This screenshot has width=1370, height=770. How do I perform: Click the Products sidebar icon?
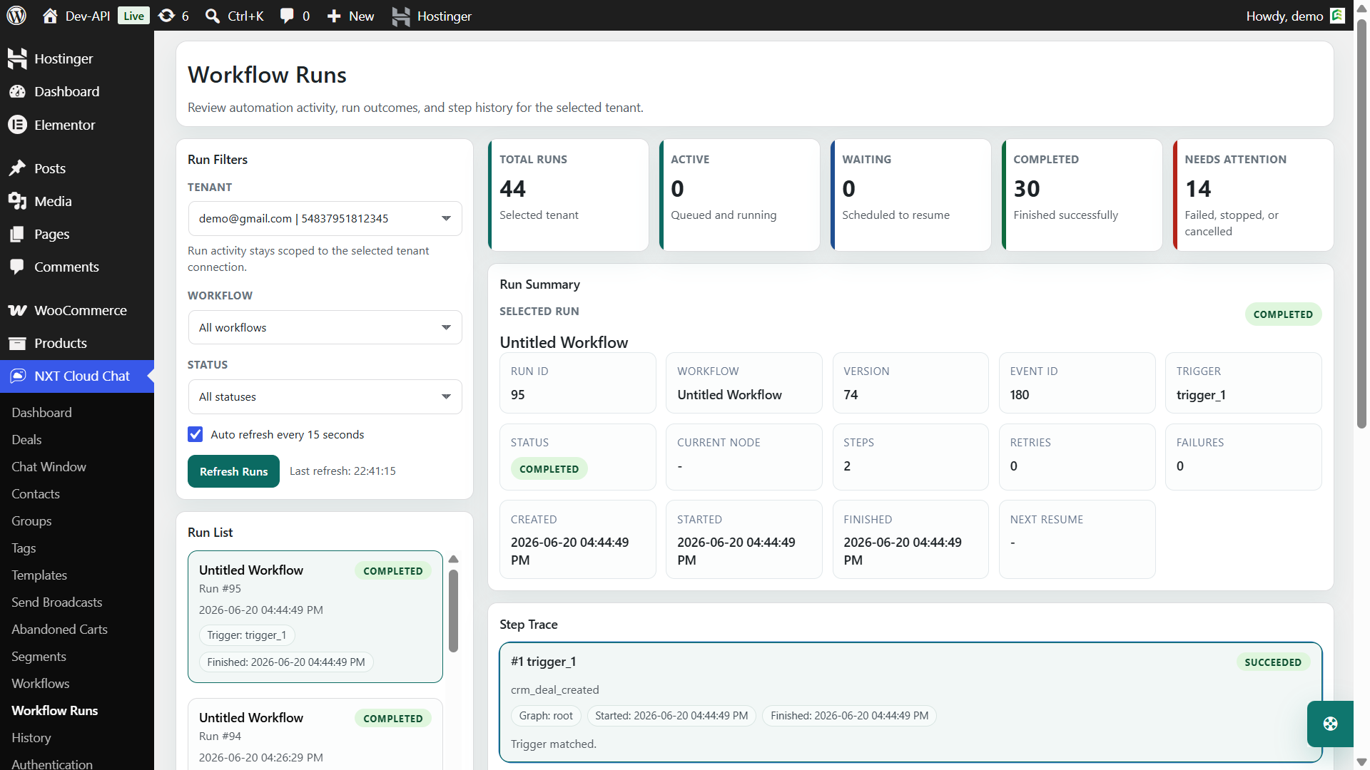coord(17,343)
